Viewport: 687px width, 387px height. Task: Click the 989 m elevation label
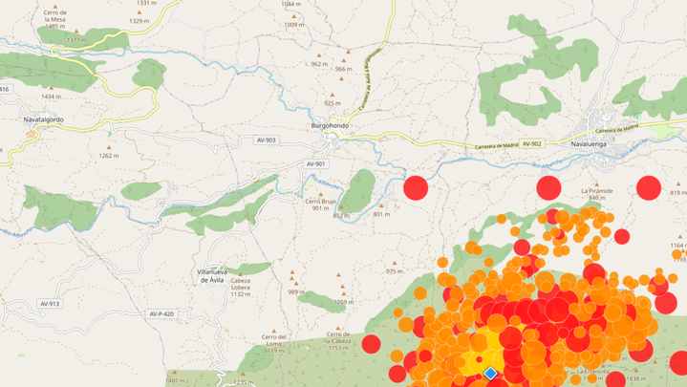pos(296,291)
